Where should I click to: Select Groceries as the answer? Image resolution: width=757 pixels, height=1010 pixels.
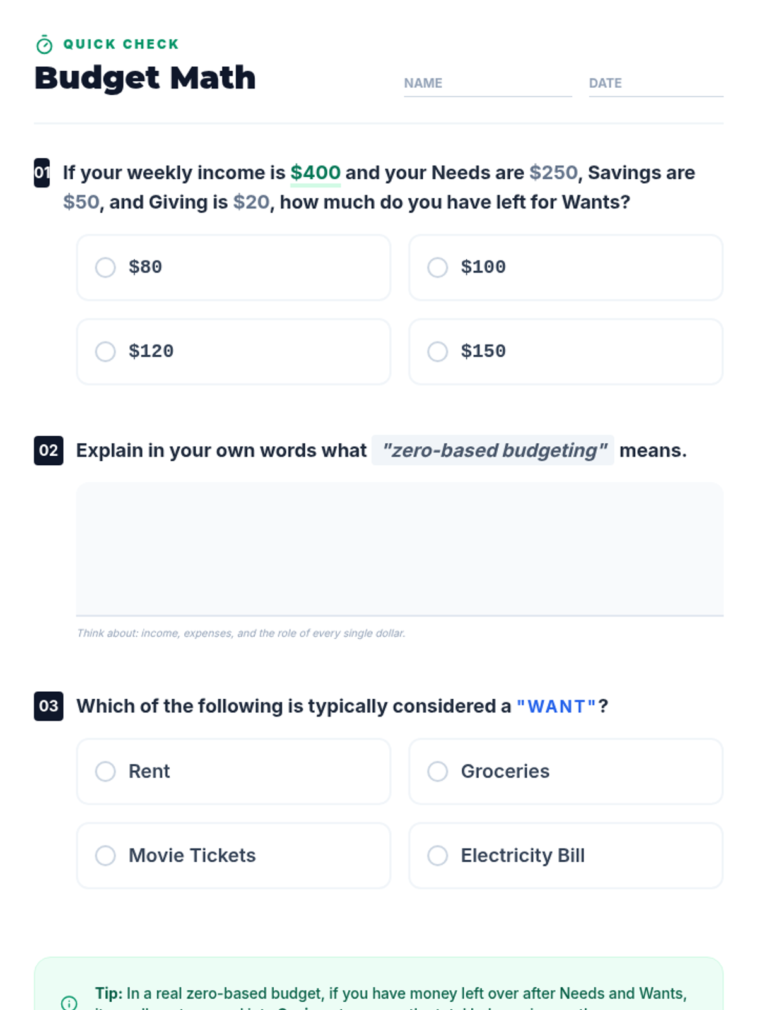click(566, 771)
